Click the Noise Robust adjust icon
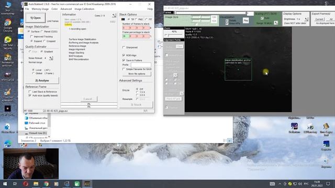Screen dimensions: 335x188 51,58
